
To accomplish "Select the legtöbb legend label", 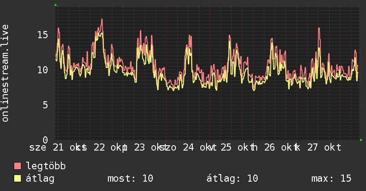I will pos(46,166).
